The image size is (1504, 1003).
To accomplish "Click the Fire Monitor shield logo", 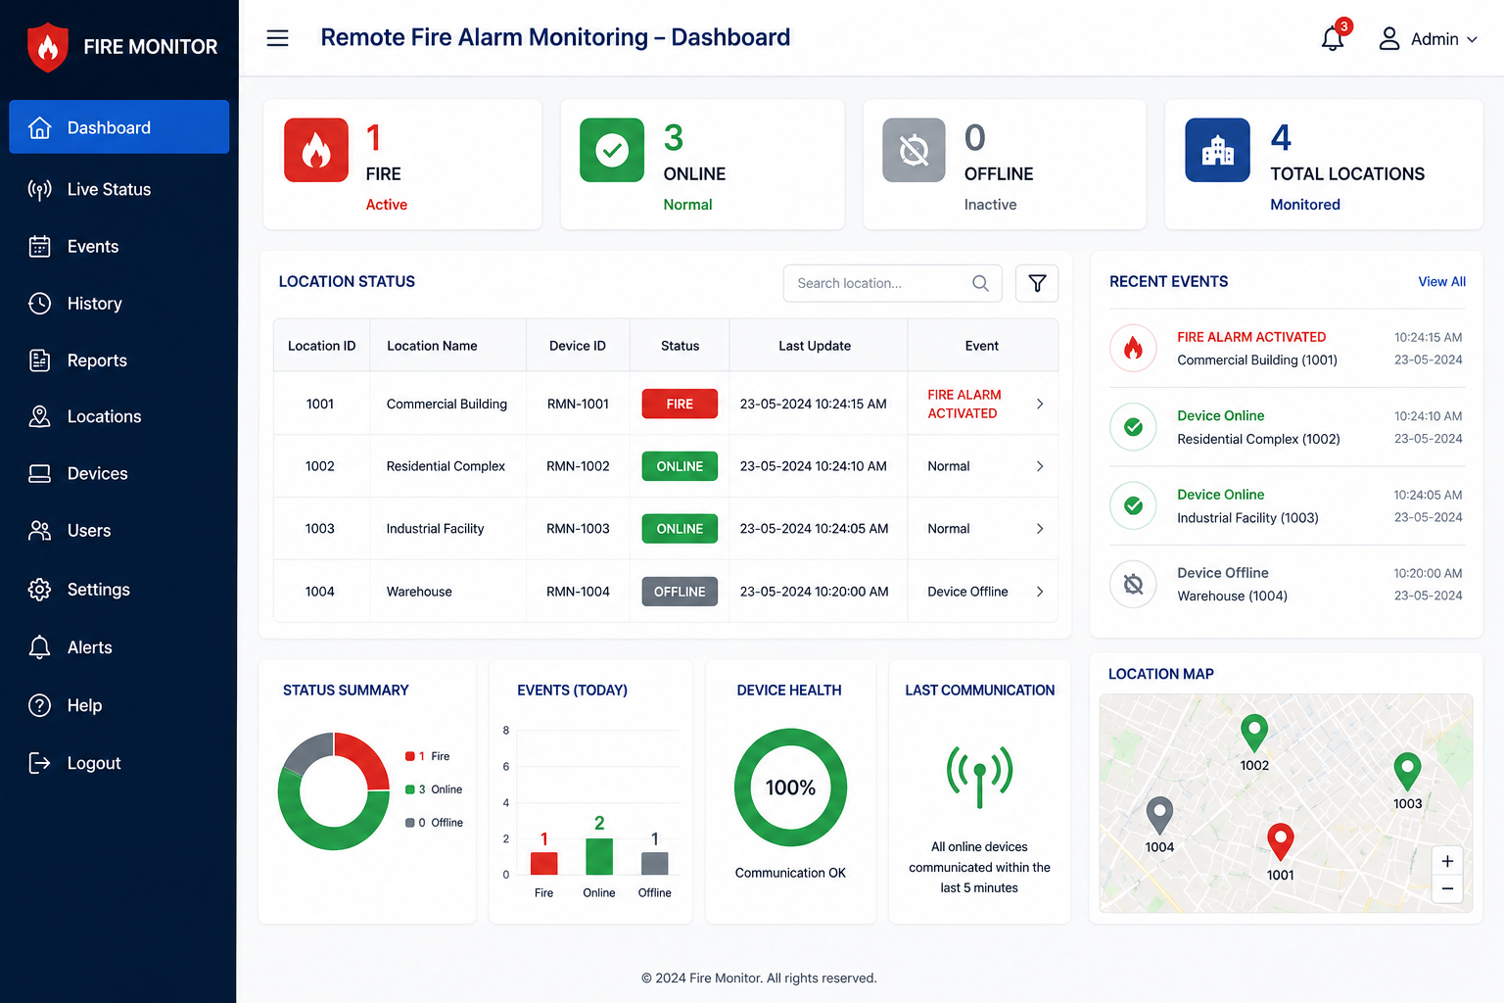I will [48, 46].
